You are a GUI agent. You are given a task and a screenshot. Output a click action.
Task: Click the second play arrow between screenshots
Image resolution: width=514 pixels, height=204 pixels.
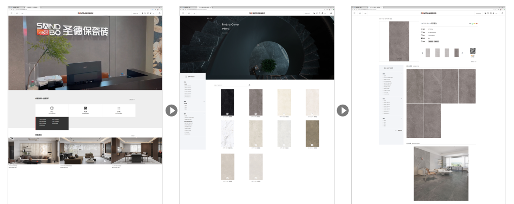[343, 110]
